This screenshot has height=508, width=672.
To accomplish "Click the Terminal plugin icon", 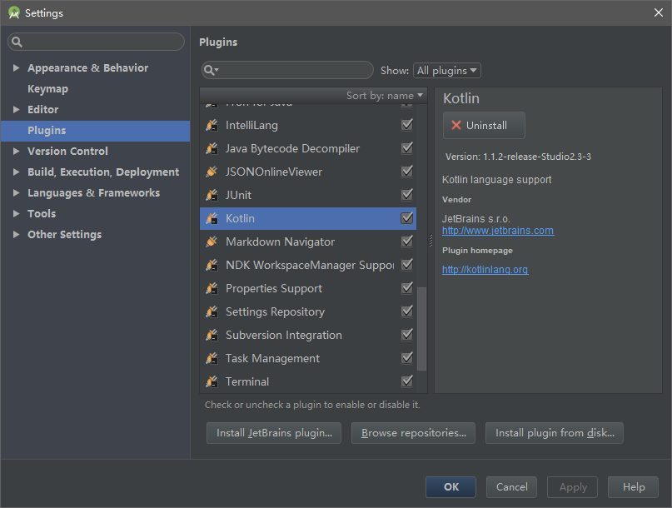I will (212, 381).
